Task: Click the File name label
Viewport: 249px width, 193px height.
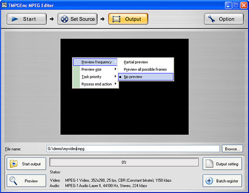Action: pyautogui.click(x=13, y=149)
